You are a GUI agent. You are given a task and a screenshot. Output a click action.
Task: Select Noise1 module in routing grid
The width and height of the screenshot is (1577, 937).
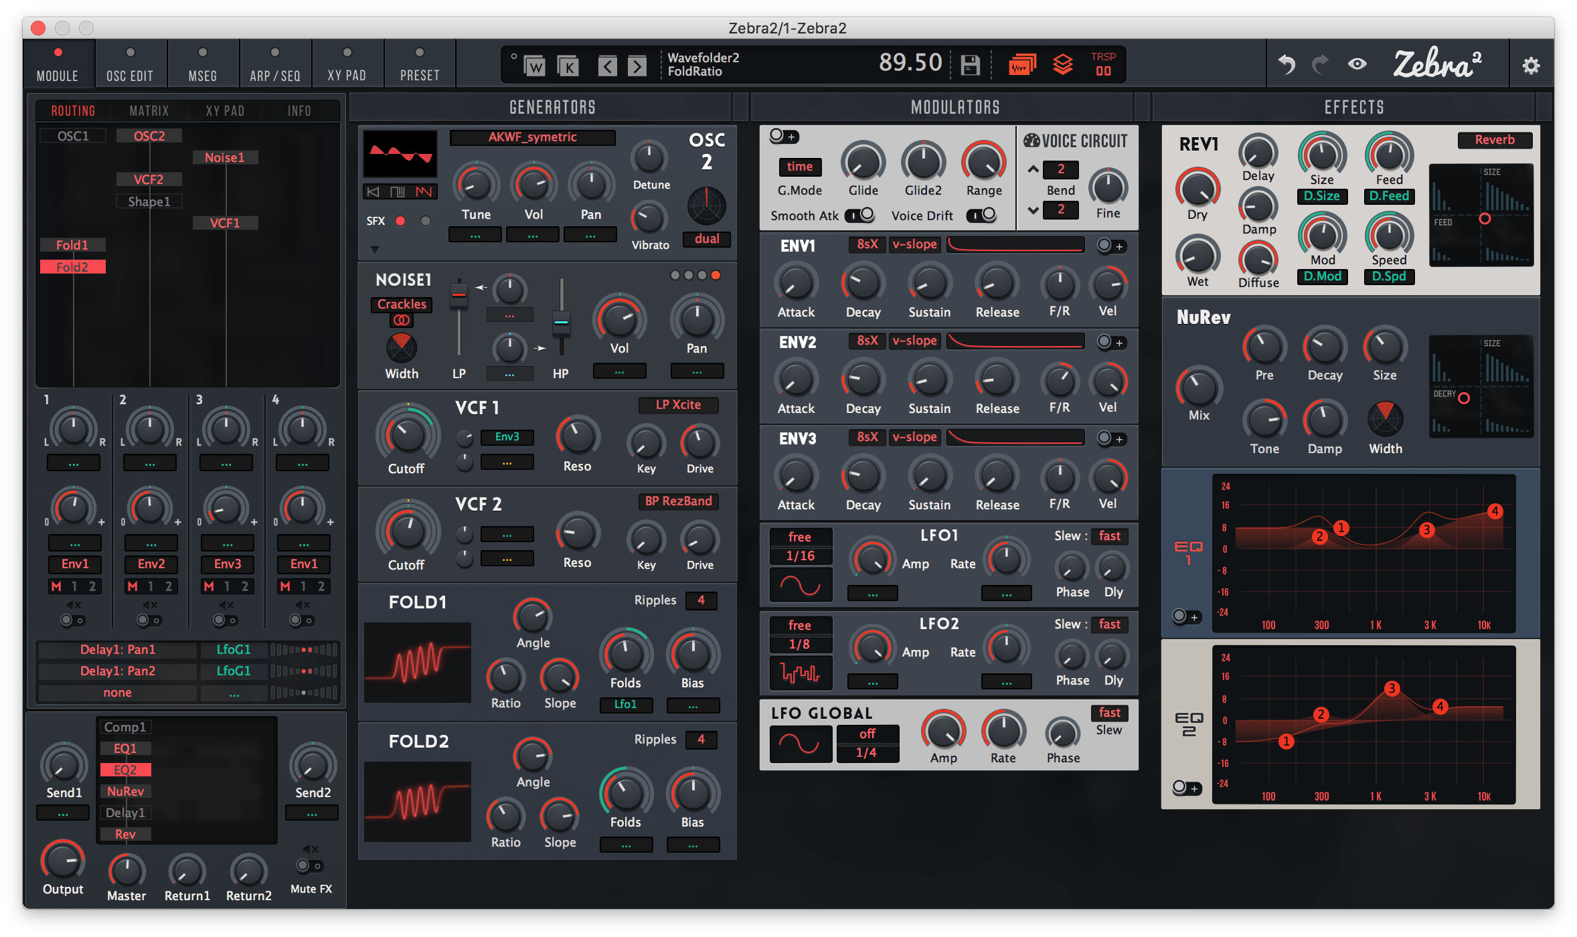tap(224, 158)
